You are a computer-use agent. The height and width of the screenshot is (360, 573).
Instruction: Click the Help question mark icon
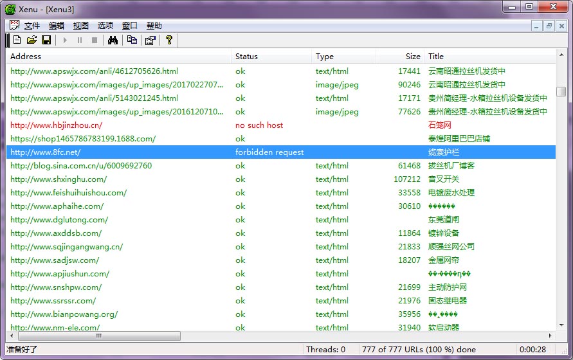click(x=169, y=40)
